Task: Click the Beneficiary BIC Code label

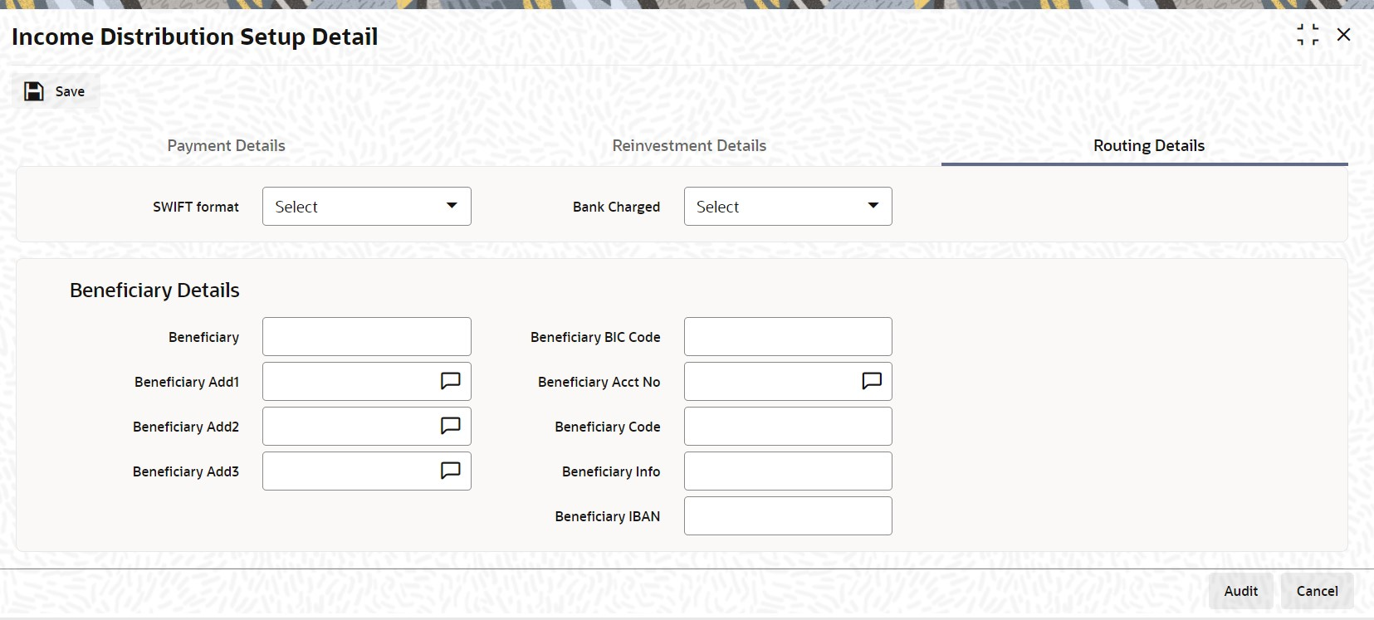Action: (595, 337)
